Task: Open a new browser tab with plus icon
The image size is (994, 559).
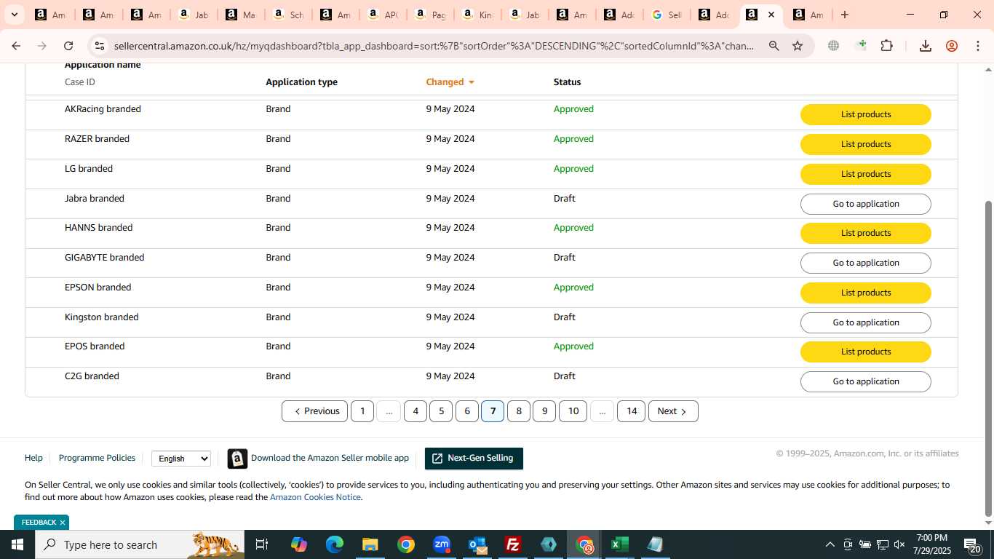Action: point(845,15)
